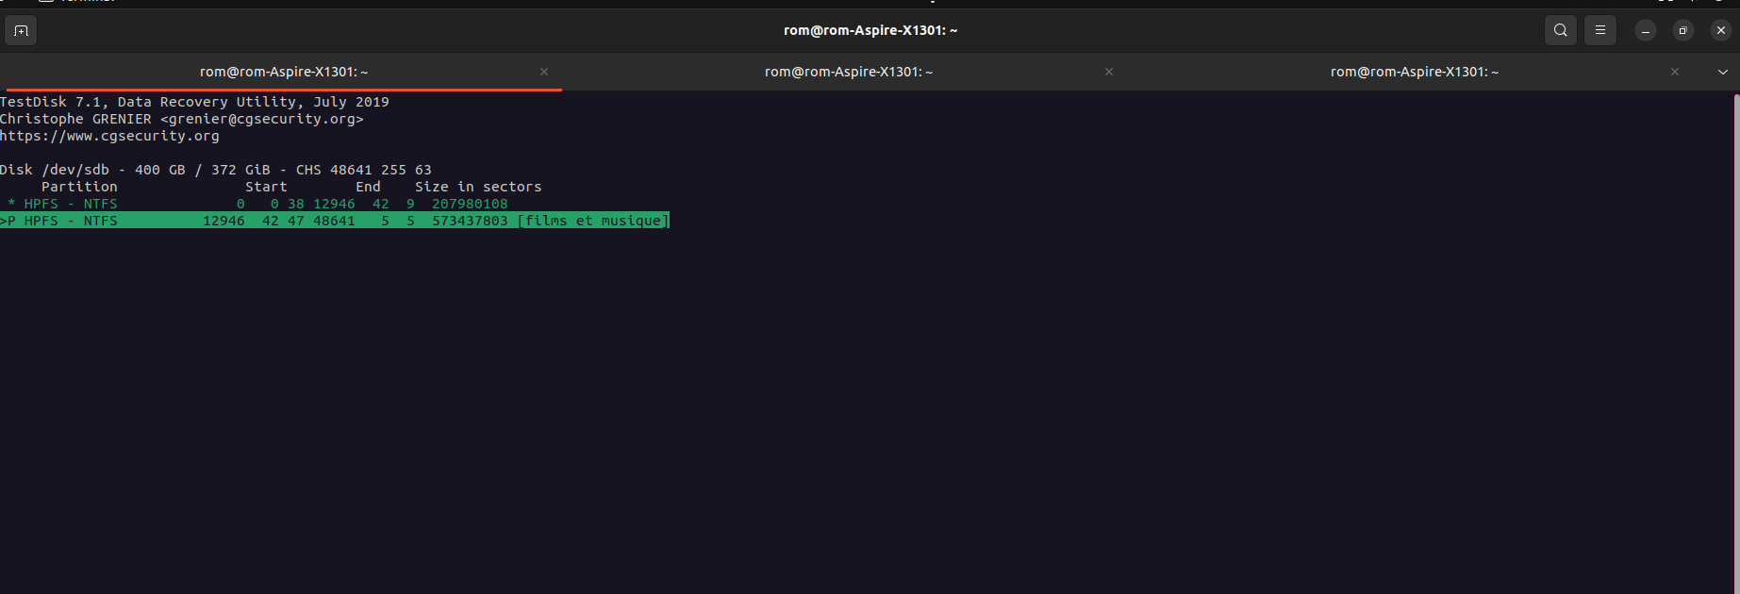Click the sector size value 207980108
The width and height of the screenshot is (1740, 594).
coord(470,204)
